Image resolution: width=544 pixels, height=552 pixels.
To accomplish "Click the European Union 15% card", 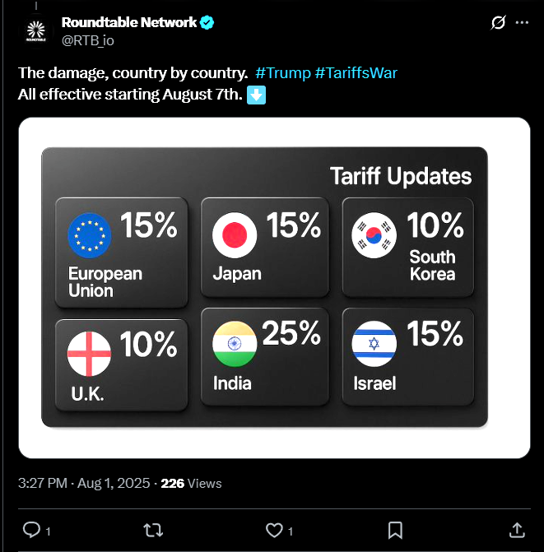I will point(122,253).
